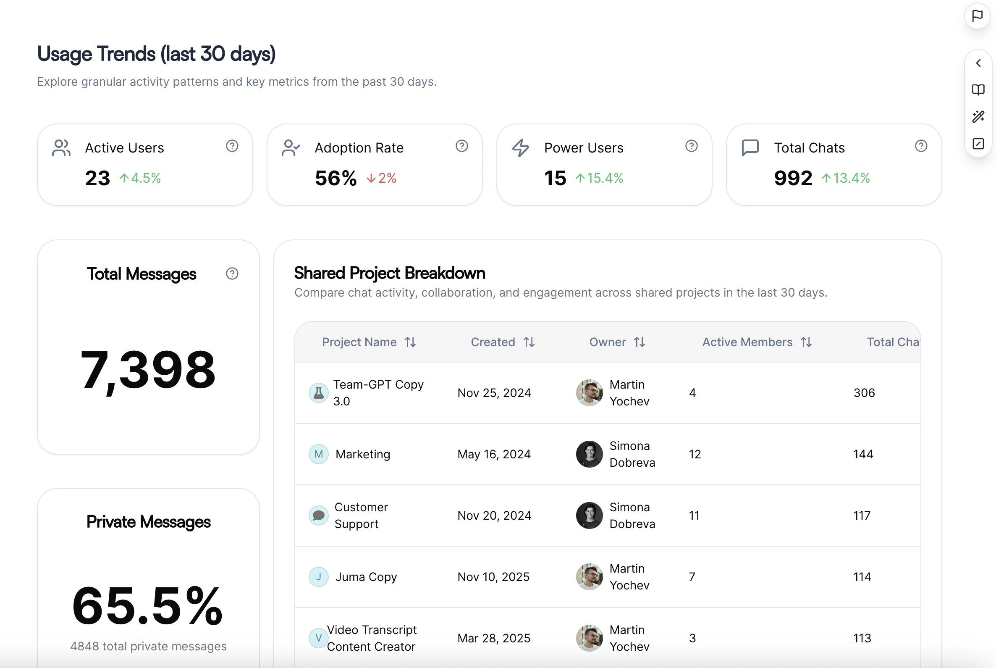Open help tooltip for Active Users

coord(232,146)
